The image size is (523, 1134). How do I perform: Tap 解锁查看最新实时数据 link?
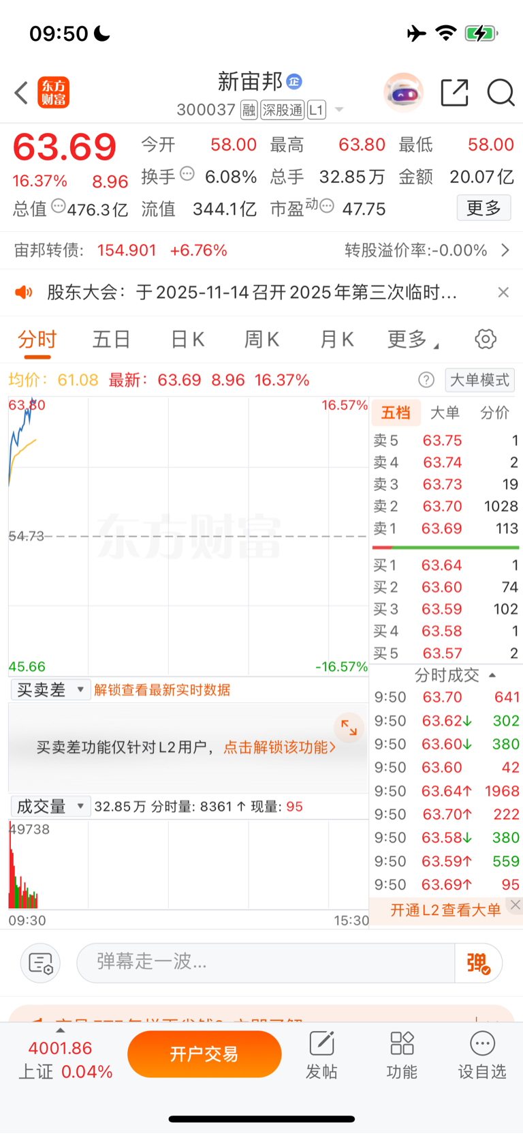(x=162, y=690)
